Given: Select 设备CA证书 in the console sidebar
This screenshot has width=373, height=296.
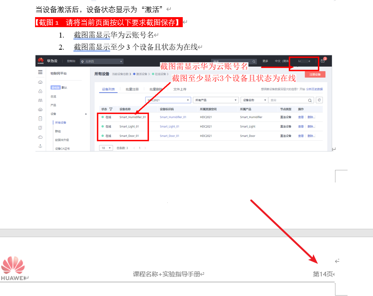Looking at the screenshot, I should pos(62,149).
